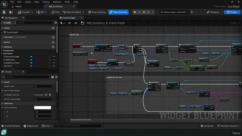This screenshot has width=242, height=136.
Task: Open the Debug menu
Action: click(46, 2)
